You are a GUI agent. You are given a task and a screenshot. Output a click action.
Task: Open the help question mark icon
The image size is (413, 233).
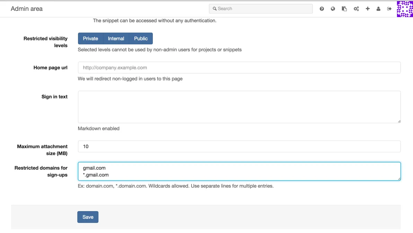coord(322,9)
